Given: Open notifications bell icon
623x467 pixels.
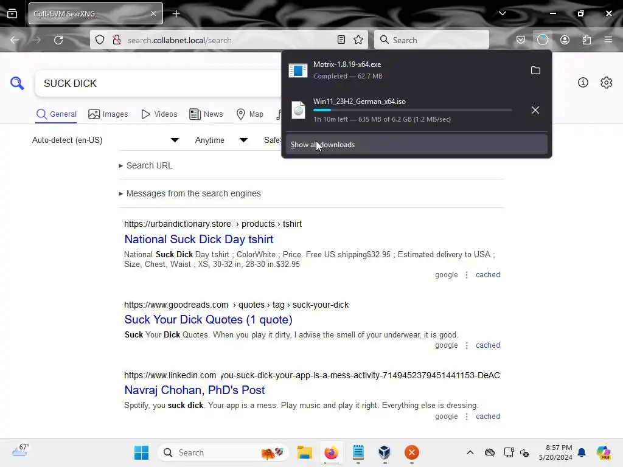Looking at the screenshot, I should pyautogui.click(x=582, y=452).
